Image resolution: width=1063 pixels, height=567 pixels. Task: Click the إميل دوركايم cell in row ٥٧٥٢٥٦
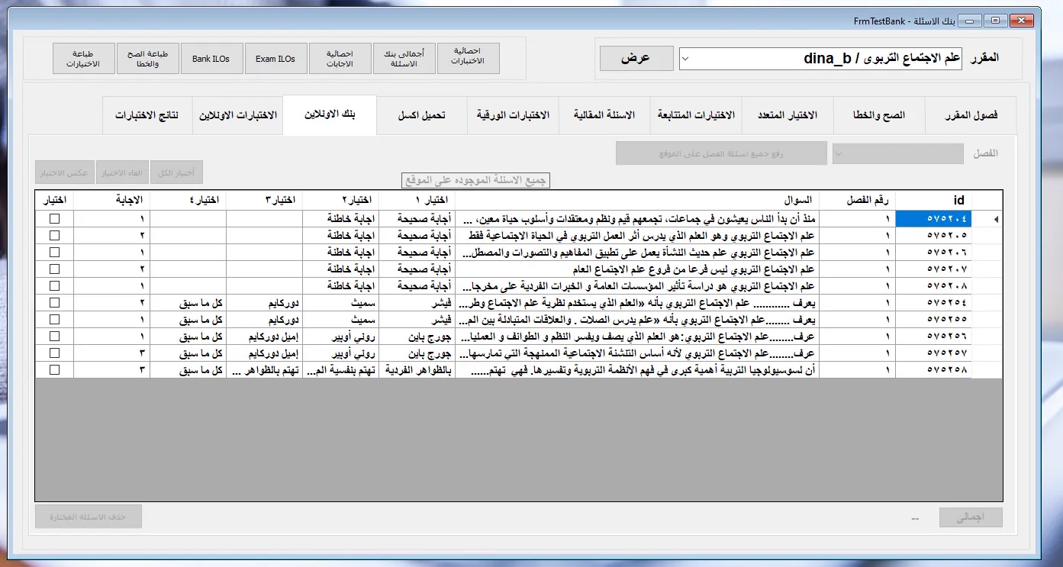(x=264, y=337)
